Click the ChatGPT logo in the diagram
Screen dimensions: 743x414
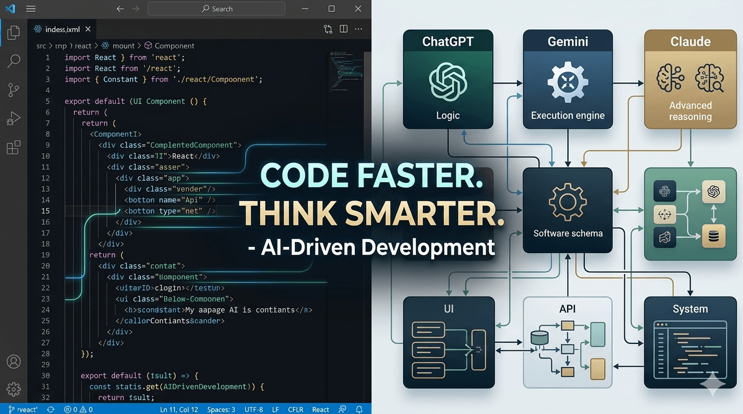click(448, 81)
